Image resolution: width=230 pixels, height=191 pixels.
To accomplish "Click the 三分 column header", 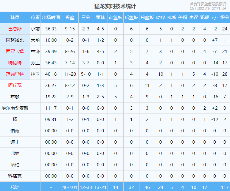I will pyautogui.click(x=86, y=18).
